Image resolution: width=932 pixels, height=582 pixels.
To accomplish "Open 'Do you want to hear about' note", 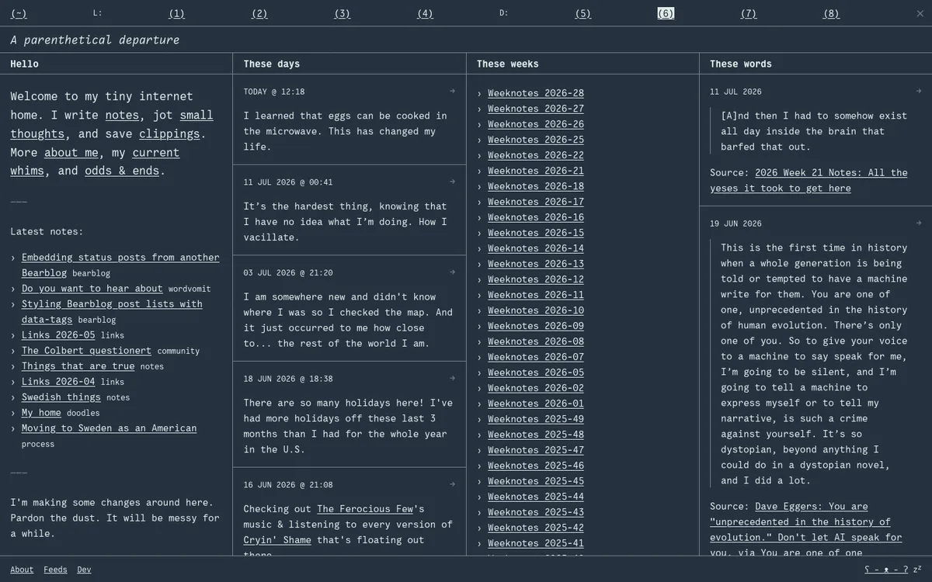I will 92,288.
